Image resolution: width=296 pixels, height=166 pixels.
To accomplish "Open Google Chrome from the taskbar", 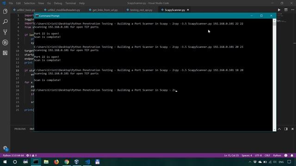I will (67, 162).
